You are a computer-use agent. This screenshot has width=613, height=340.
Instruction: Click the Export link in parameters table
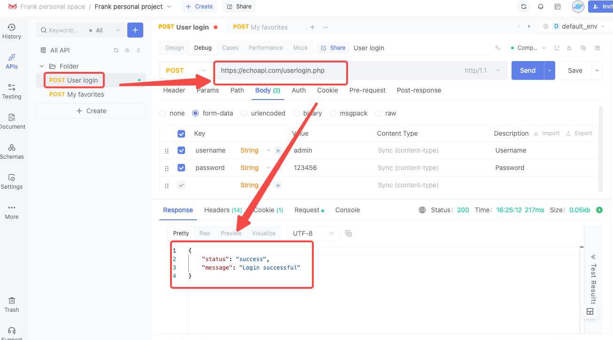tap(579, 133)
